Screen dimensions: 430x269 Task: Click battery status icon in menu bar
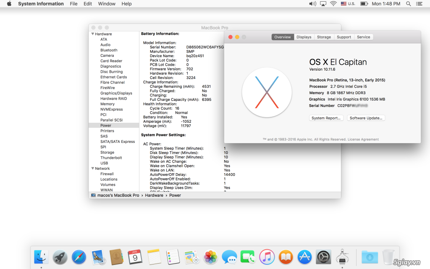(364, 4)
